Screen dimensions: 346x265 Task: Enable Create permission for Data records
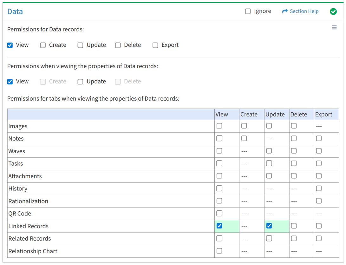[x=43, y=45]
